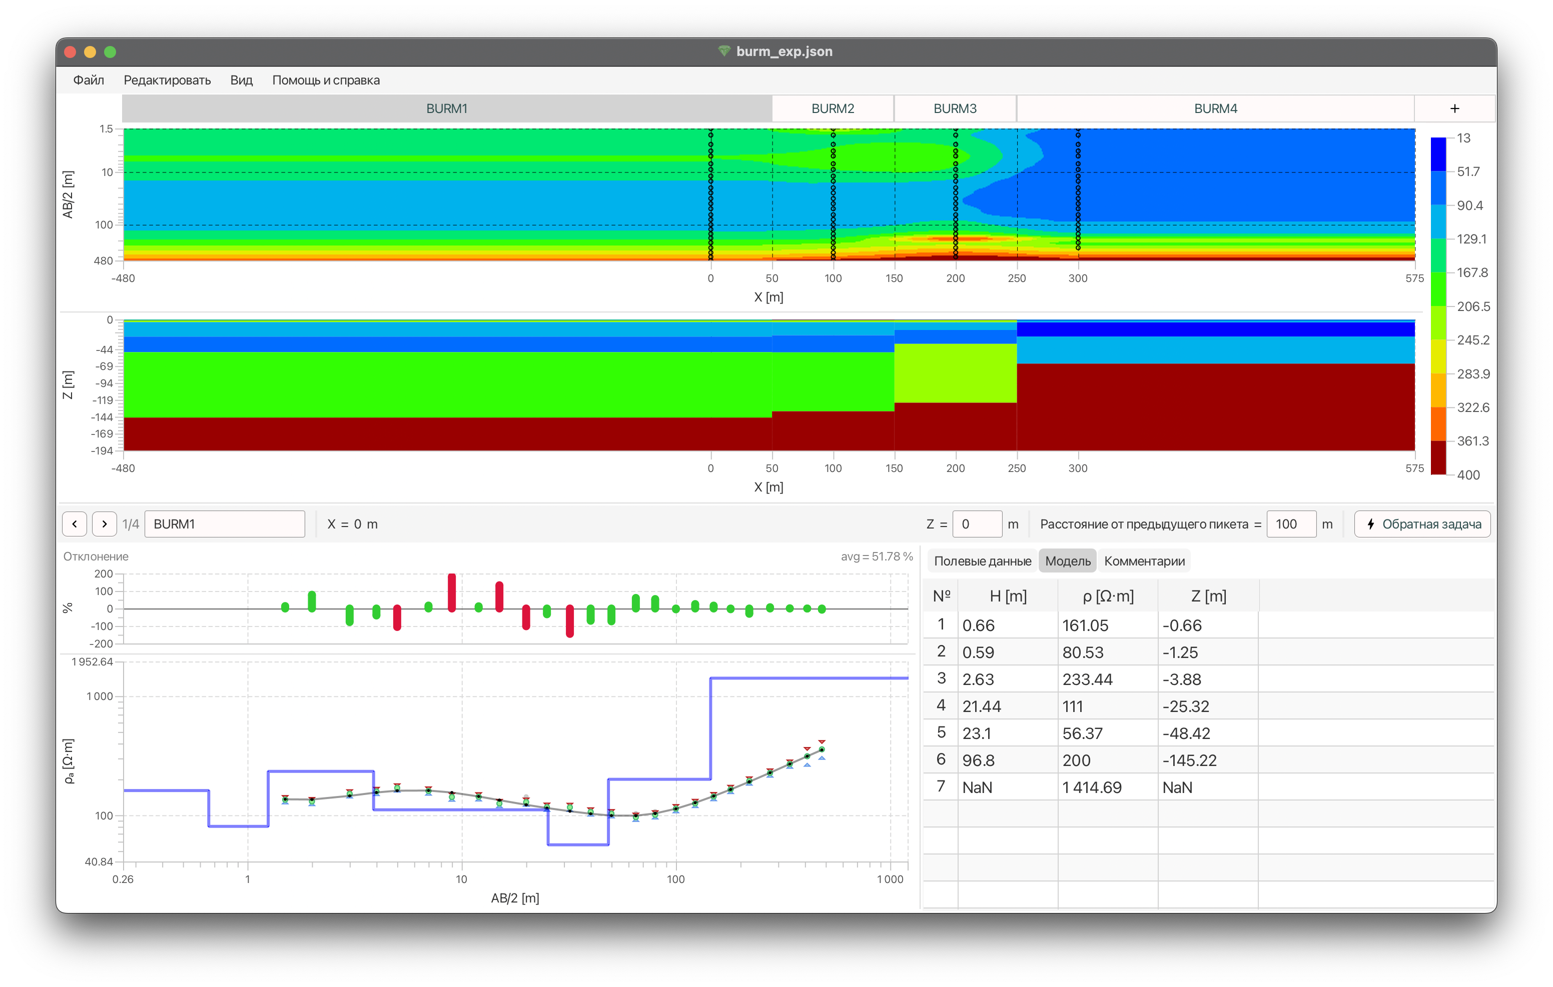Edit the Z value field
Viewport: 1553px width, 987px height.
977,524
